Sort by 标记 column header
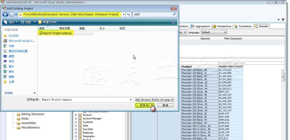The height and width of the screenshot is (140, 290). (128, 28)
